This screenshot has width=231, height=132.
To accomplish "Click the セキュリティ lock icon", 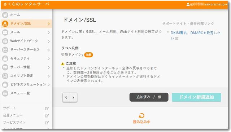I will (x=5, y=58).
